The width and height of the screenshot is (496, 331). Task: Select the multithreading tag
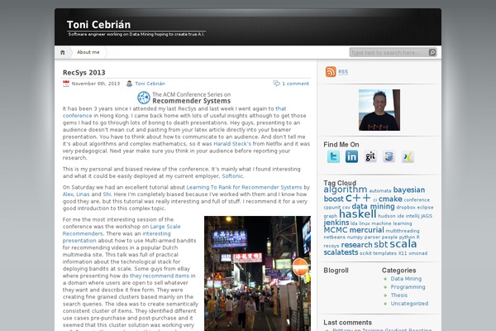pyautogui.click(x=403, y=231)
